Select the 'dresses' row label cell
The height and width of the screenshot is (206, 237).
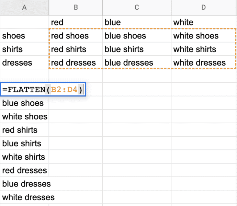(24, 63)
